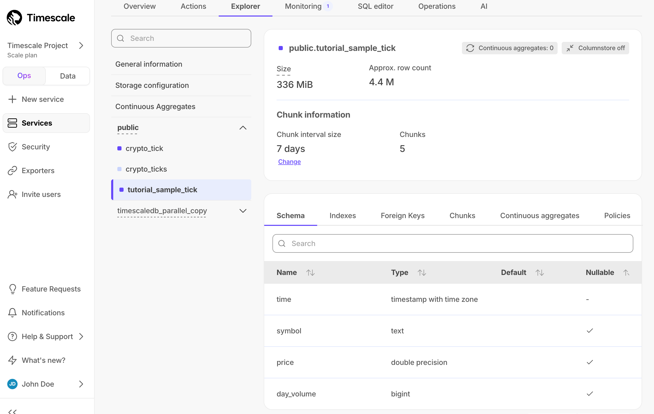Open the Foreign Keys tab
The image size is (654, 414).
[402, 216]
